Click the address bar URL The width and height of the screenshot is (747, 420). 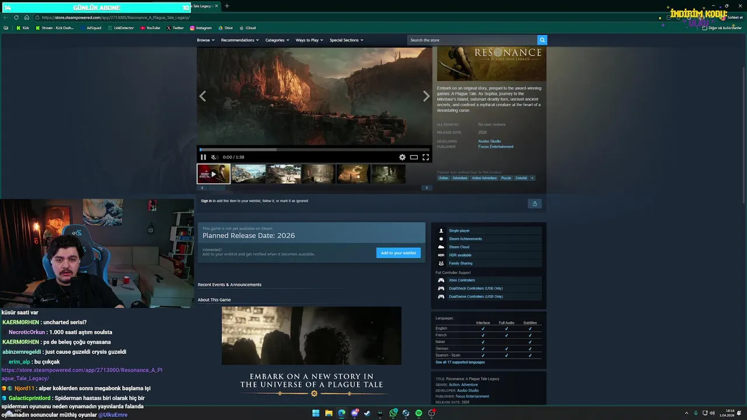(116, 17)
